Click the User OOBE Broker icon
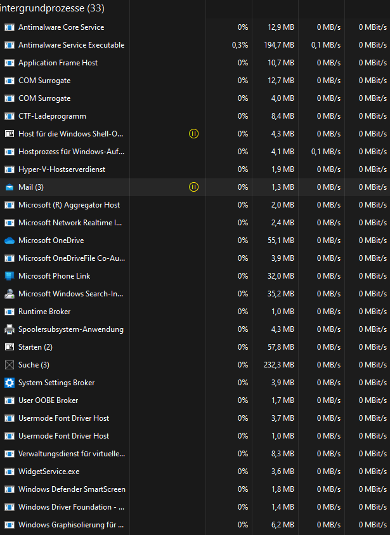The width and height of the screenshot is (390, 535). [10, 400]
